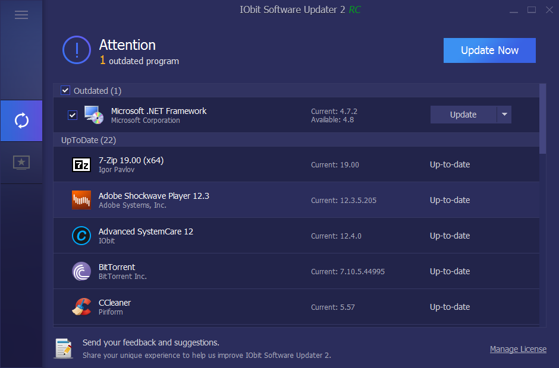Click the Microsoft .NET Framework icon
559x368 pixels.
94,115
